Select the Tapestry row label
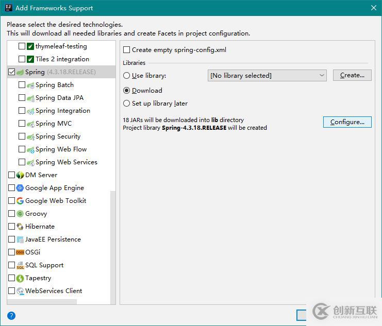The image size is (382, 326). click(x=38, y=278)
